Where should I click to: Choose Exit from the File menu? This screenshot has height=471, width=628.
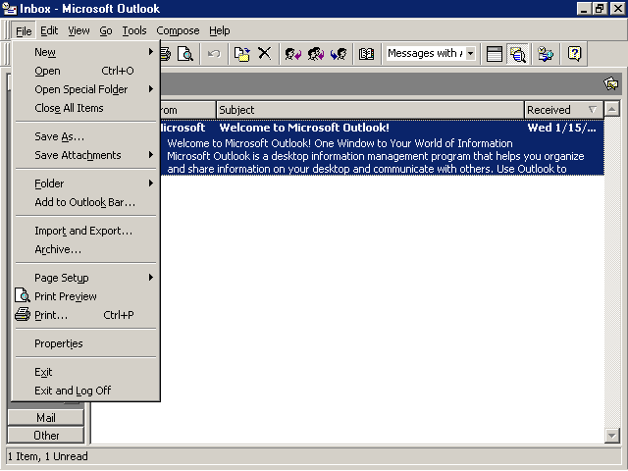(85, 372)
